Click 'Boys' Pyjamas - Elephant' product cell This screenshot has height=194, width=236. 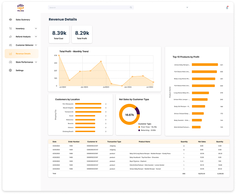click(x=138, y=161)
